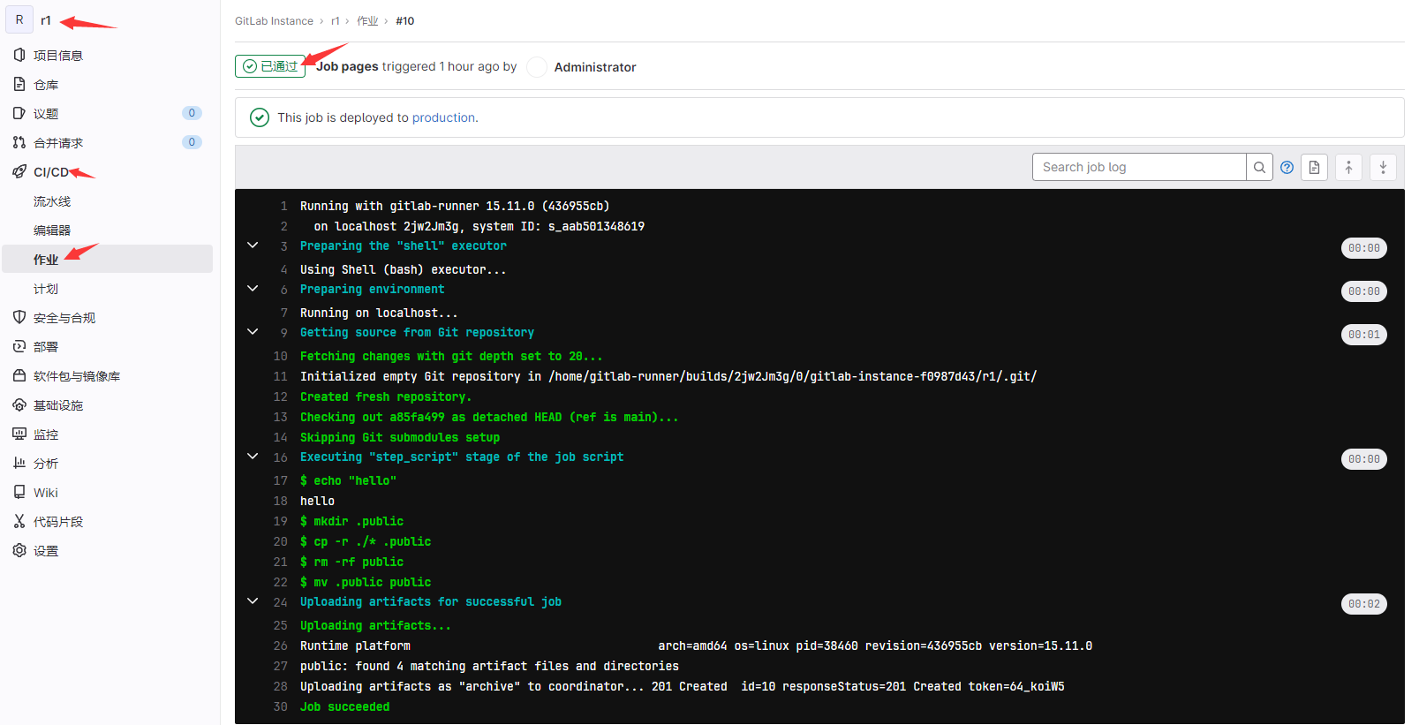Click 合并请求 count badge 0
1419x725 pixels.
[x=192, y=142]
